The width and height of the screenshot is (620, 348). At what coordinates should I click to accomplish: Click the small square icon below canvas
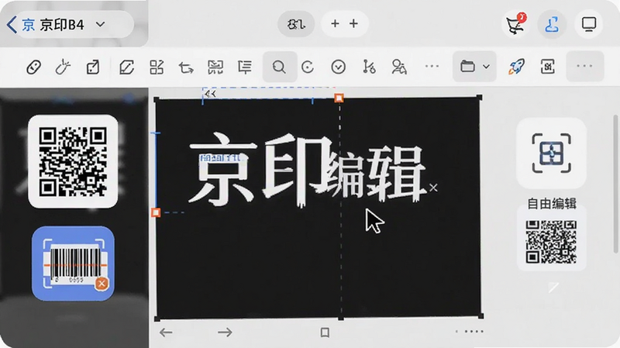coord(325,332)
